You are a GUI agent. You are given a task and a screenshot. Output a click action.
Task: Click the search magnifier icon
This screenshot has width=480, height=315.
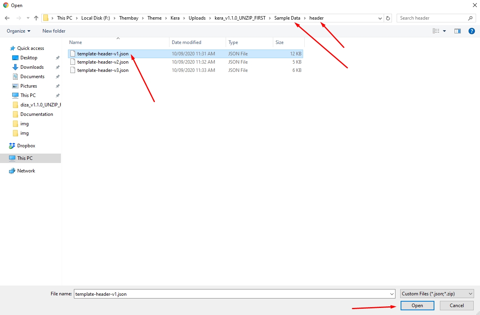[x=471, y=18]
